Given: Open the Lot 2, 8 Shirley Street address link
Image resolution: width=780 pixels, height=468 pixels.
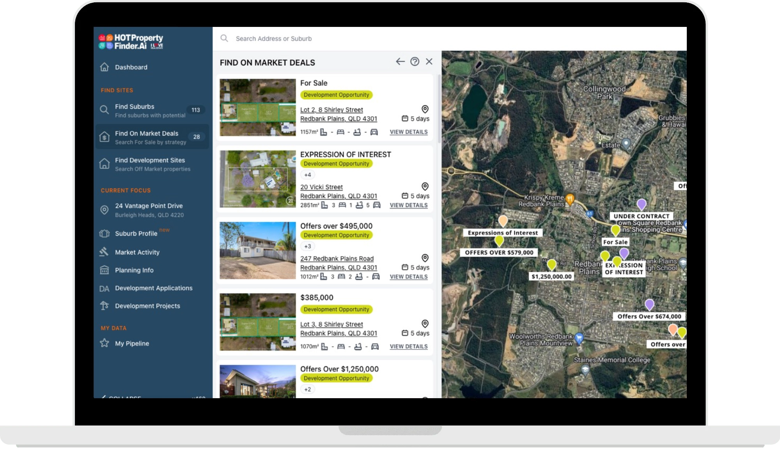Looking at the screenshot, I should tap(331, 110).
